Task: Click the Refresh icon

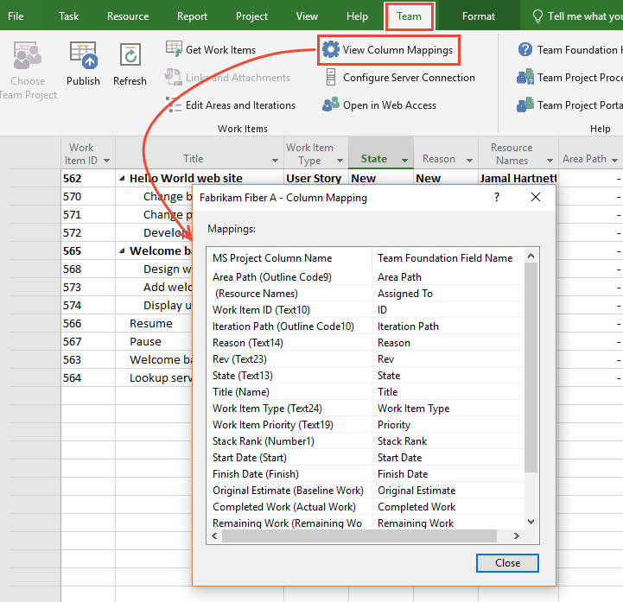Action: click(130, 55)
